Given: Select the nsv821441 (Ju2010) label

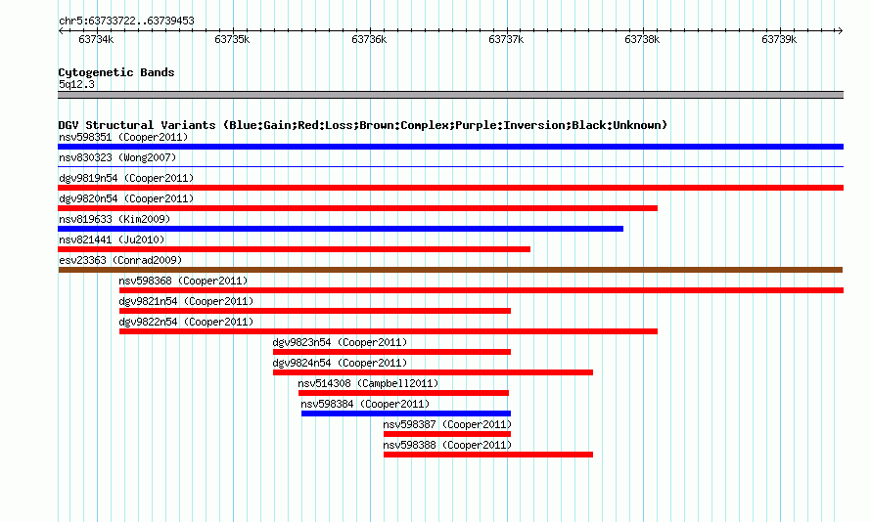Looking at the screenshot, I should 112,239.
